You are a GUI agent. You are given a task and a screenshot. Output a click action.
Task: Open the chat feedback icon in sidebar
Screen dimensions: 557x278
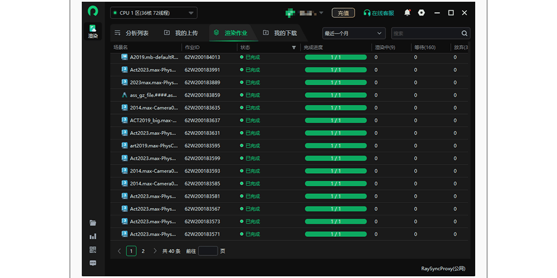point(93,263)
